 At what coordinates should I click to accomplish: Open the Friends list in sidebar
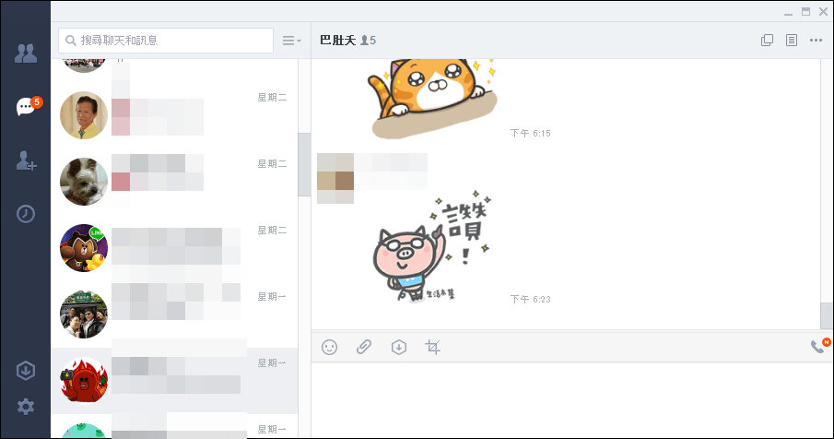(x=26, y=53)
